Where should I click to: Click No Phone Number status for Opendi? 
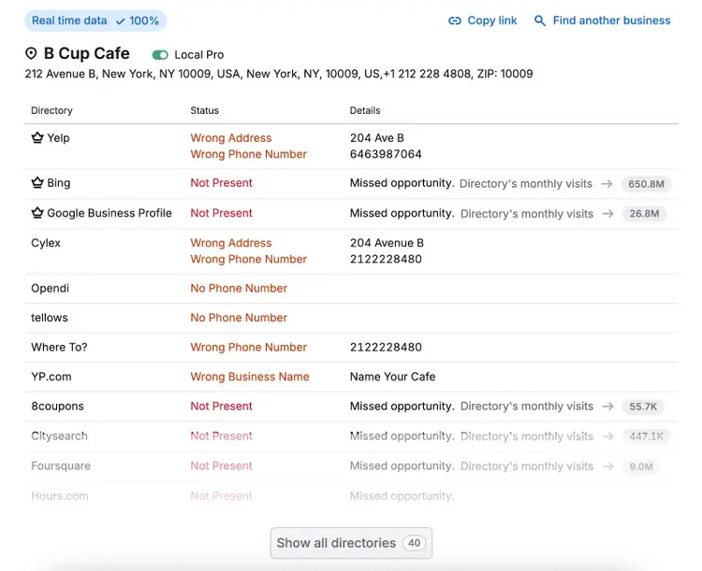(x=239, y=288)
